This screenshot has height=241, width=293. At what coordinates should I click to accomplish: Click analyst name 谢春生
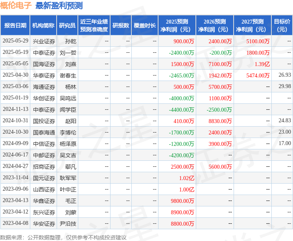coord(68,75)
